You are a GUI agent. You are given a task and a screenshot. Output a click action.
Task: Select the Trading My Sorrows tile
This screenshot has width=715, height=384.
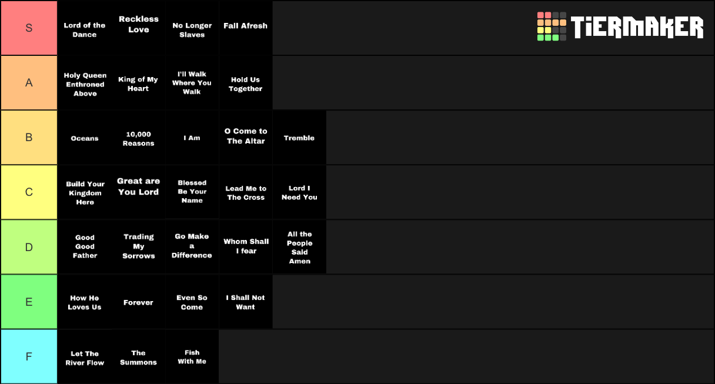click(138, 247)
